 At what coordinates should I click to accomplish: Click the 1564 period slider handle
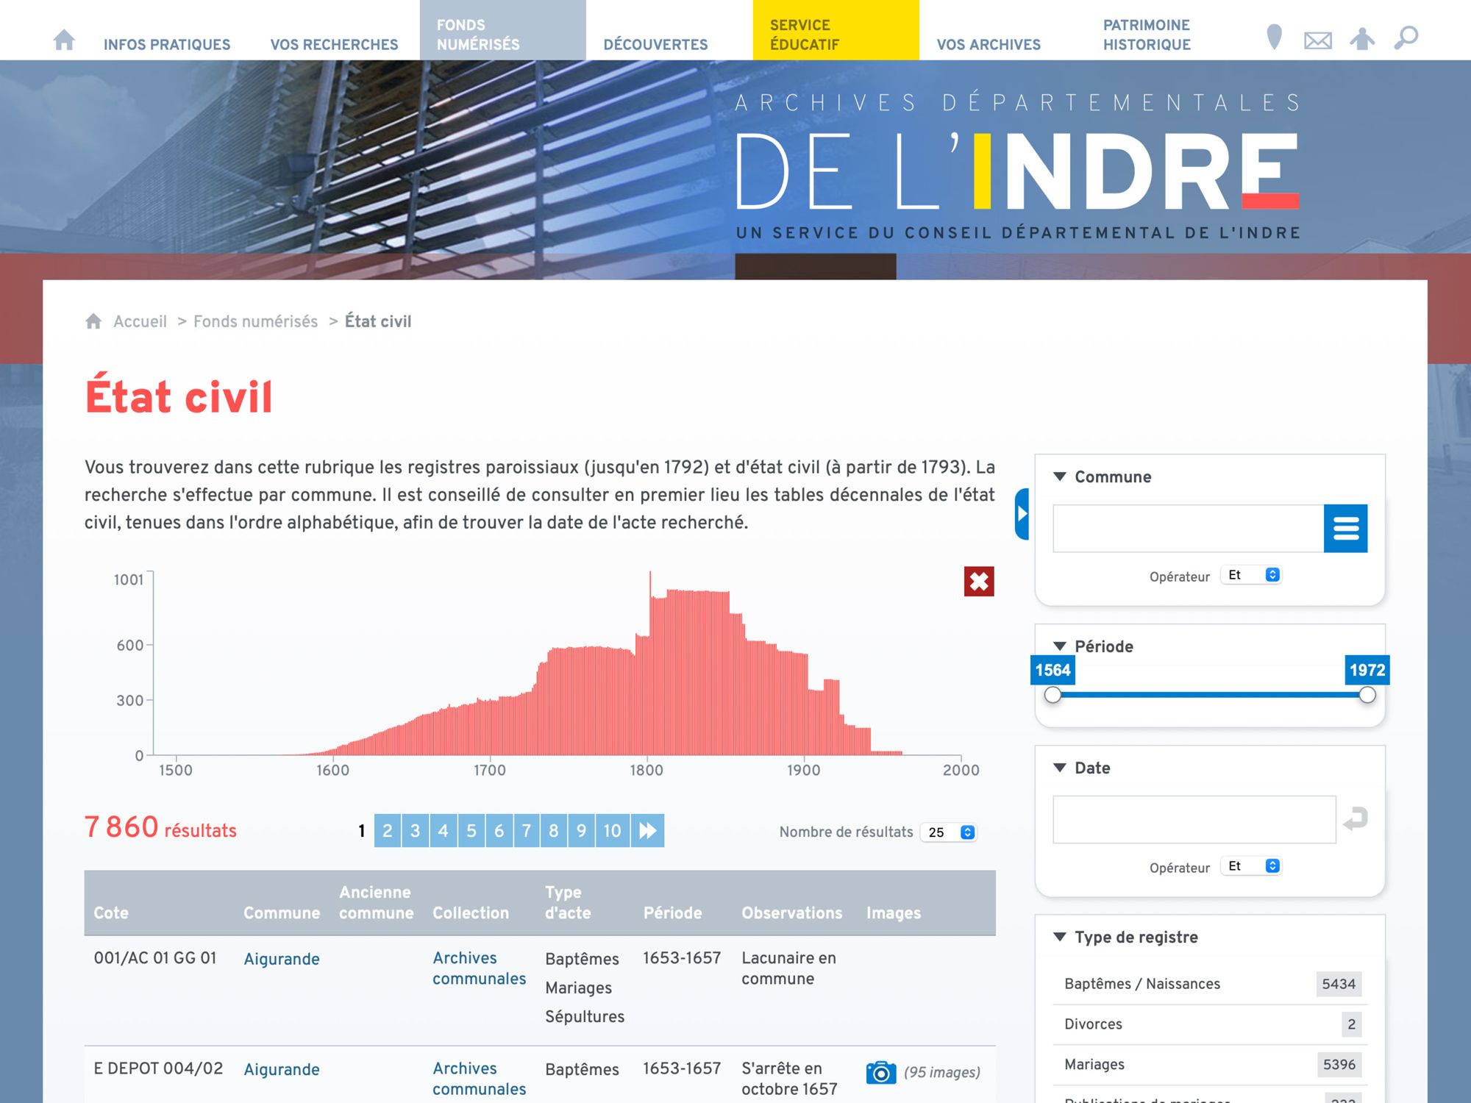(1053, 695)
